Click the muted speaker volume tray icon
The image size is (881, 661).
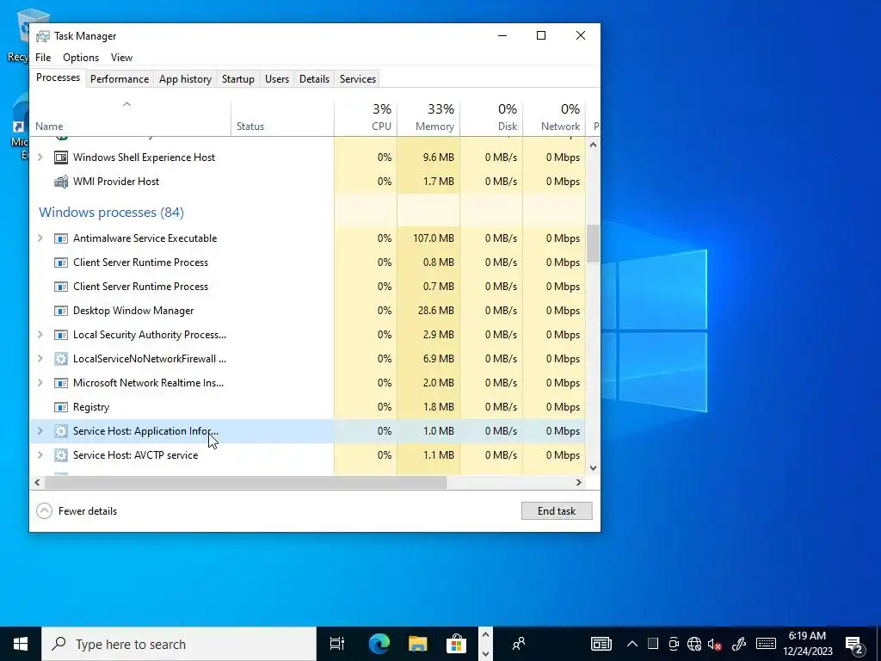(715, 644)
